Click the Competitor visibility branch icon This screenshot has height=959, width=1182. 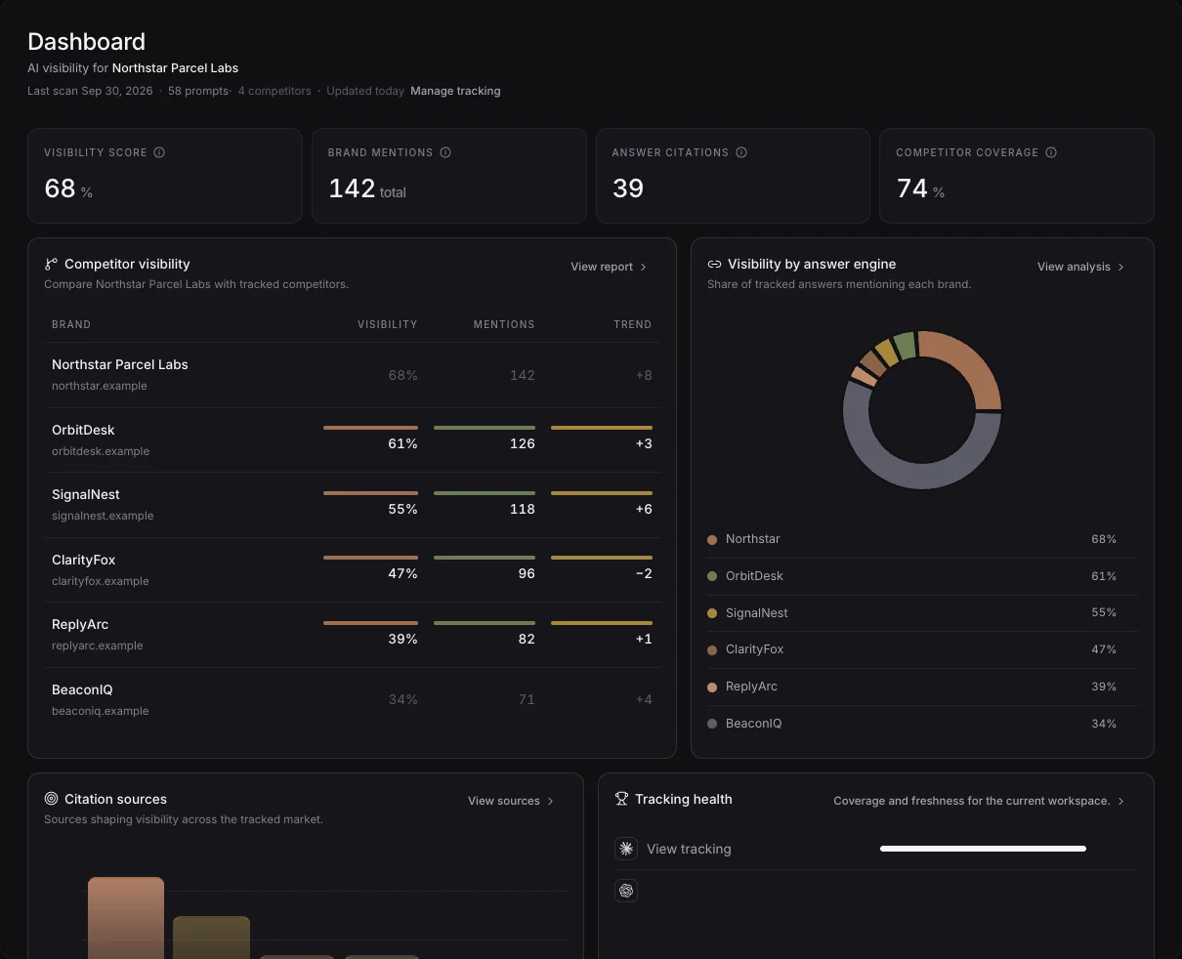(x=51, y=264)
